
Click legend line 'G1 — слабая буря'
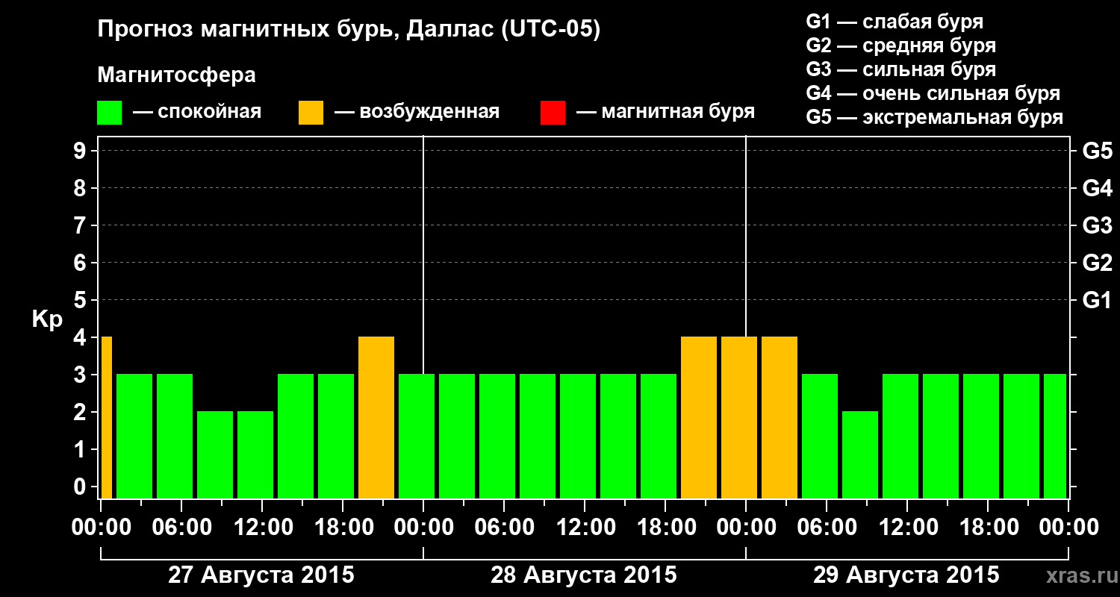click(895, 22)
